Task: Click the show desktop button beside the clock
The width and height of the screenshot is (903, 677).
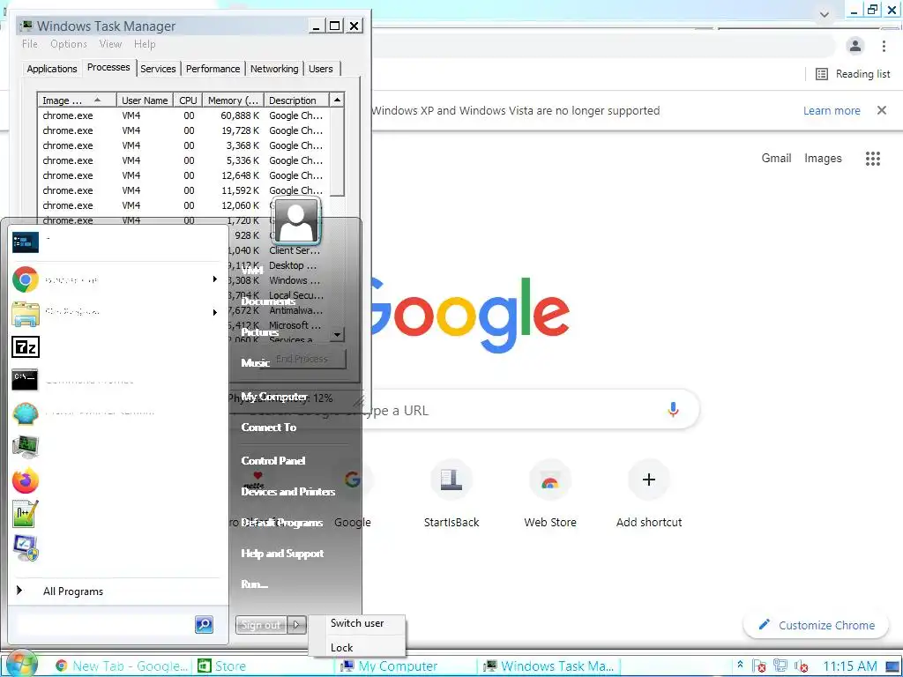Action: (x=894, y=666)
